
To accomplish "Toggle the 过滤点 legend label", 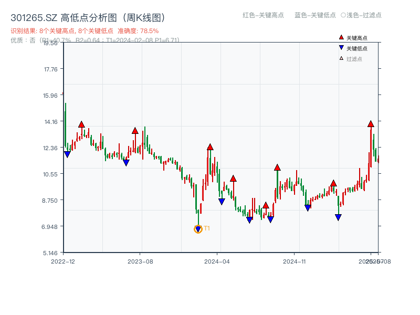I will pyautogui.click(x=354, y=59).
